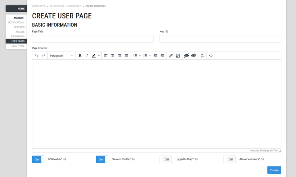Justify text alignment
The image size is (296, 177).
pos(127,56)
